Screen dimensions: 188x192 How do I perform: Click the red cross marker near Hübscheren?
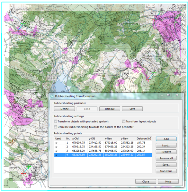(x=23, y=173)
